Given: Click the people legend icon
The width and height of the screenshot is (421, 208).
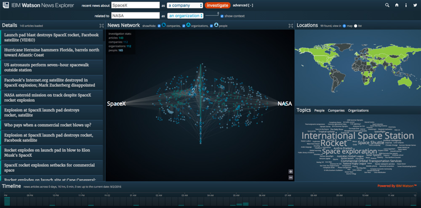Looking at the screenshot, I should click(x=216, y=25).
